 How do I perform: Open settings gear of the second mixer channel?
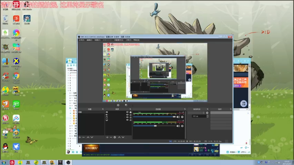(x=182, y=126)
